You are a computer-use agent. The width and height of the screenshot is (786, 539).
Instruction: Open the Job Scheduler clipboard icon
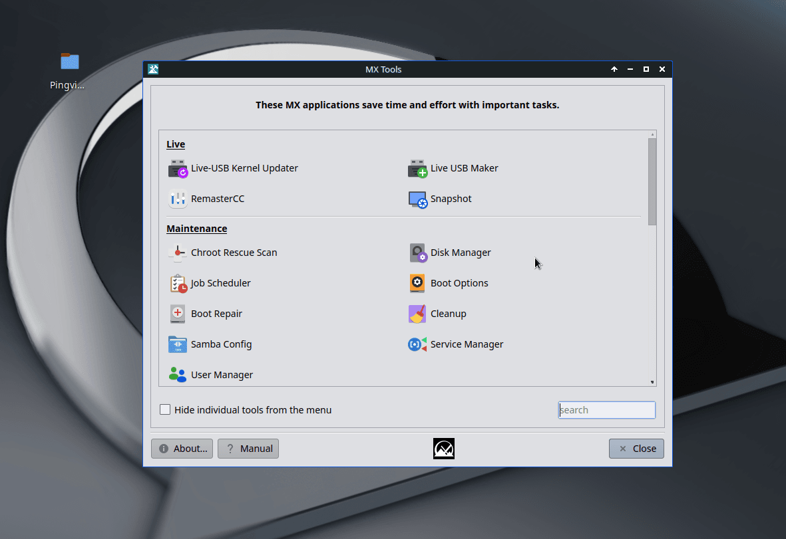[x=178, y=283]
